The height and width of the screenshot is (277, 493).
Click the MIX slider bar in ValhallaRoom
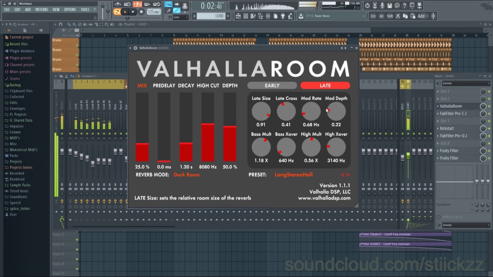tap(142, 127)
